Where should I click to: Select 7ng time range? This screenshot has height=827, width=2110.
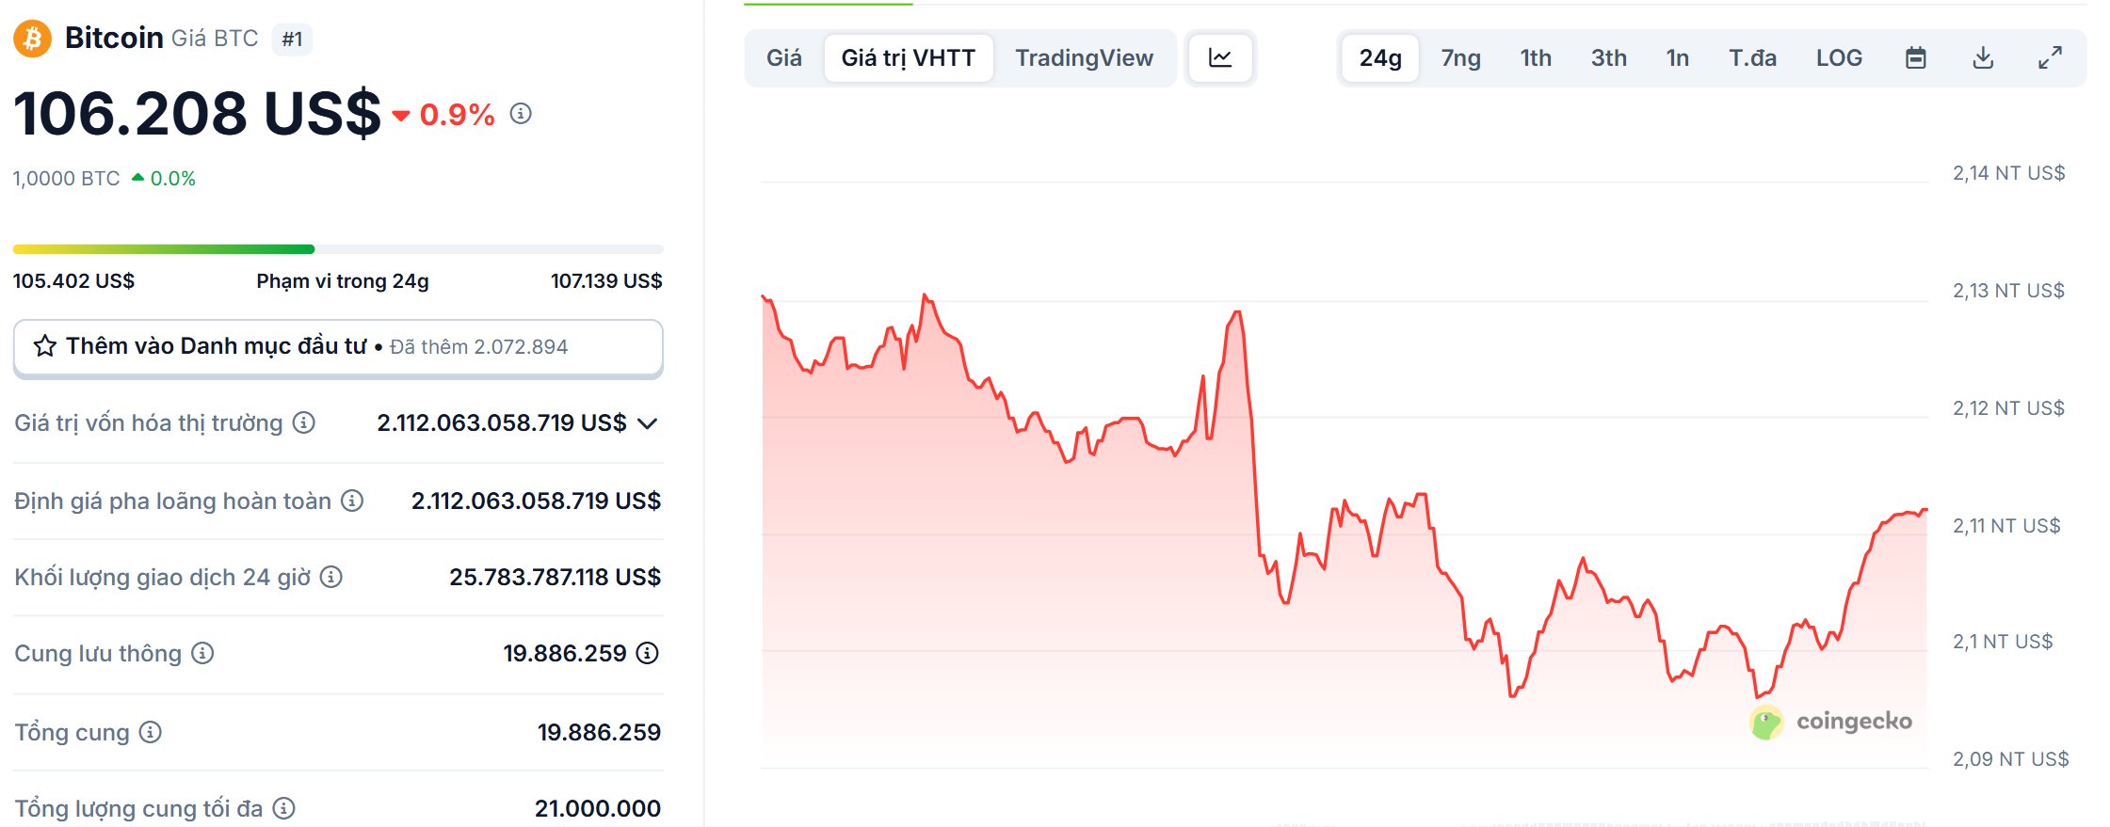click(x=1460, y=58)
